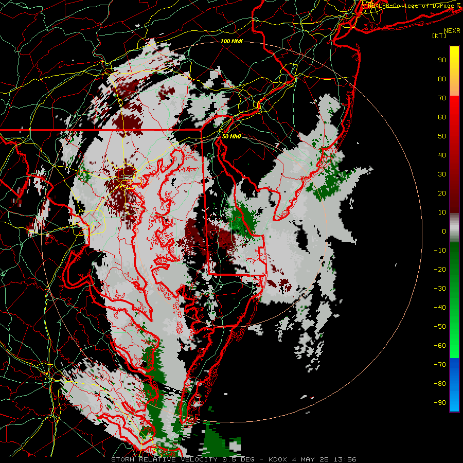Select the -60 knots scale label

click(440, 346)
